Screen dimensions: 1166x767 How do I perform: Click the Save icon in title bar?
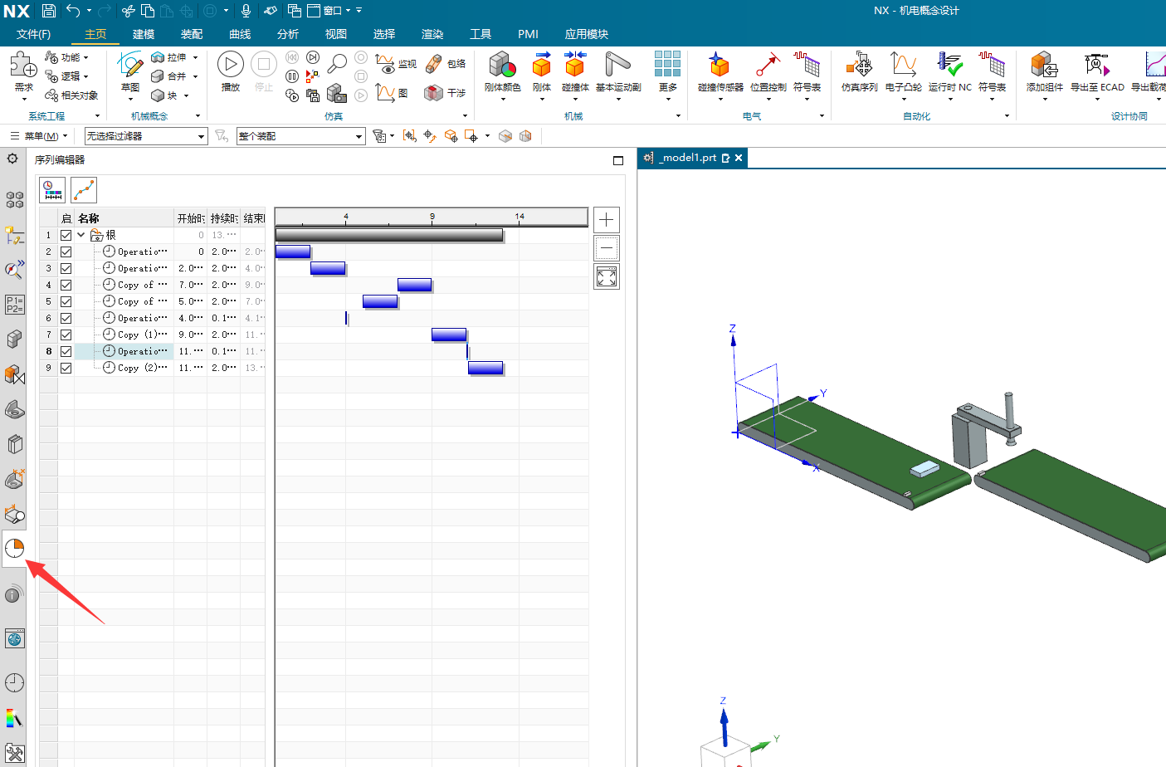click(x=49, y=11)
